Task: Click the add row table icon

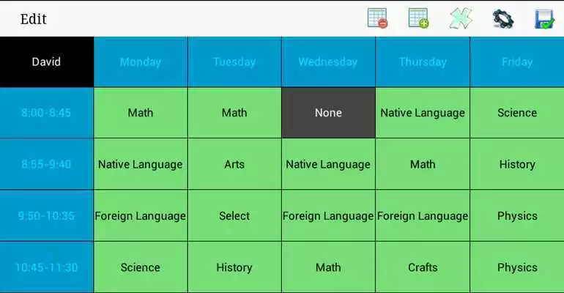Action: click(419, 18)
